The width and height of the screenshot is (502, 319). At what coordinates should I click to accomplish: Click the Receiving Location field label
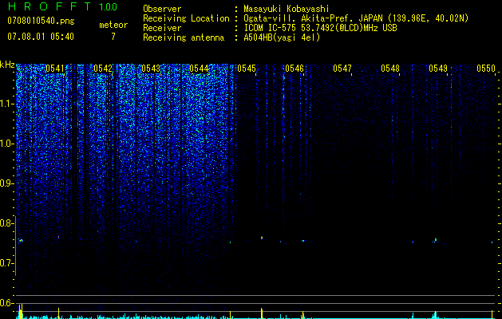(x=186, y=18)
